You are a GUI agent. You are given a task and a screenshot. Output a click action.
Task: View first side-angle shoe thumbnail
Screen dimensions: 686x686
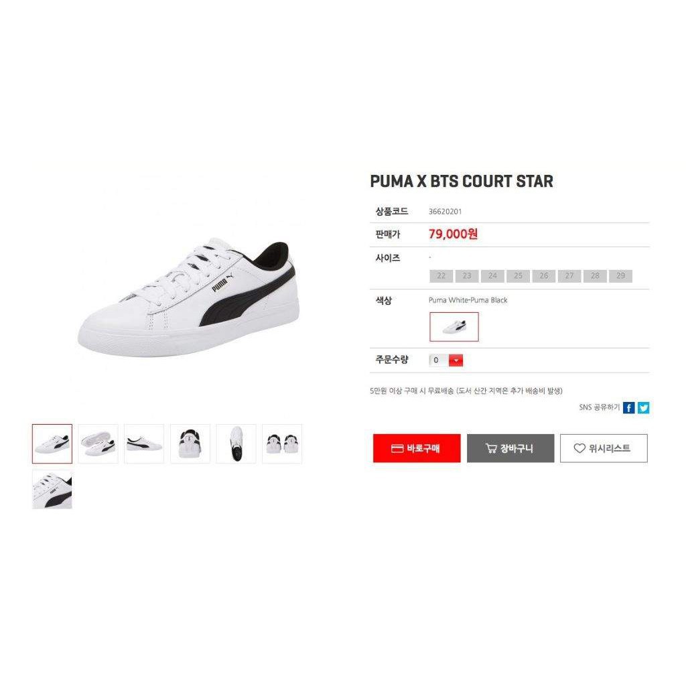52,443
